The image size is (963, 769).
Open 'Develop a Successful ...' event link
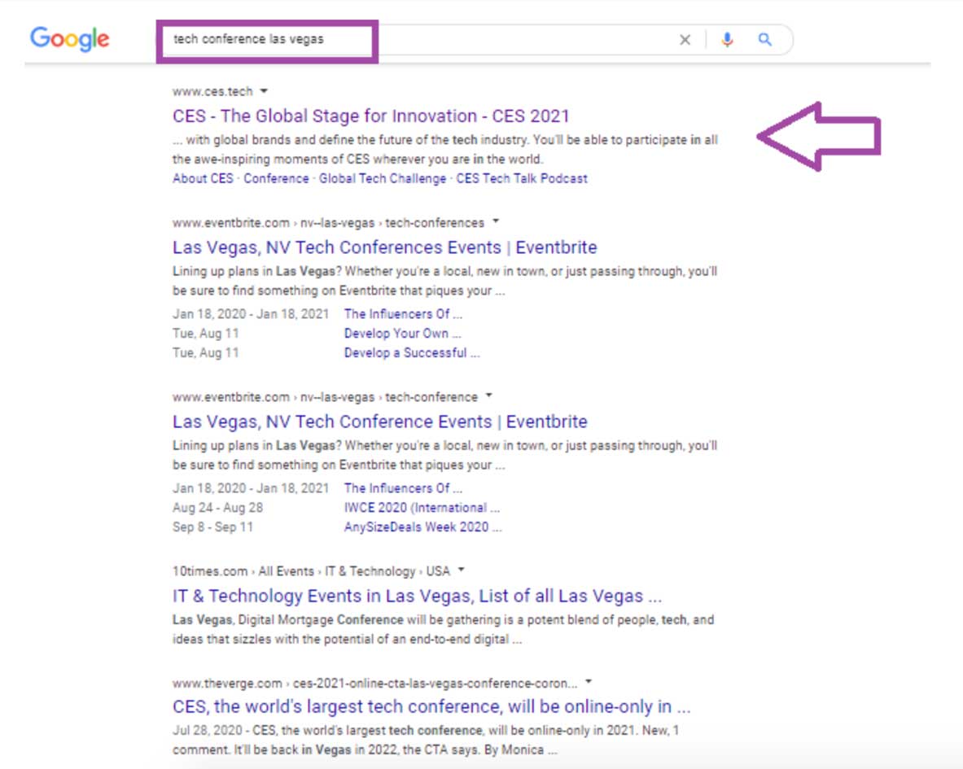point(411,353)
